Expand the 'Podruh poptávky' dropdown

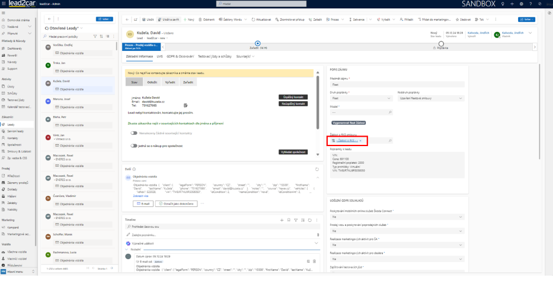430,98
